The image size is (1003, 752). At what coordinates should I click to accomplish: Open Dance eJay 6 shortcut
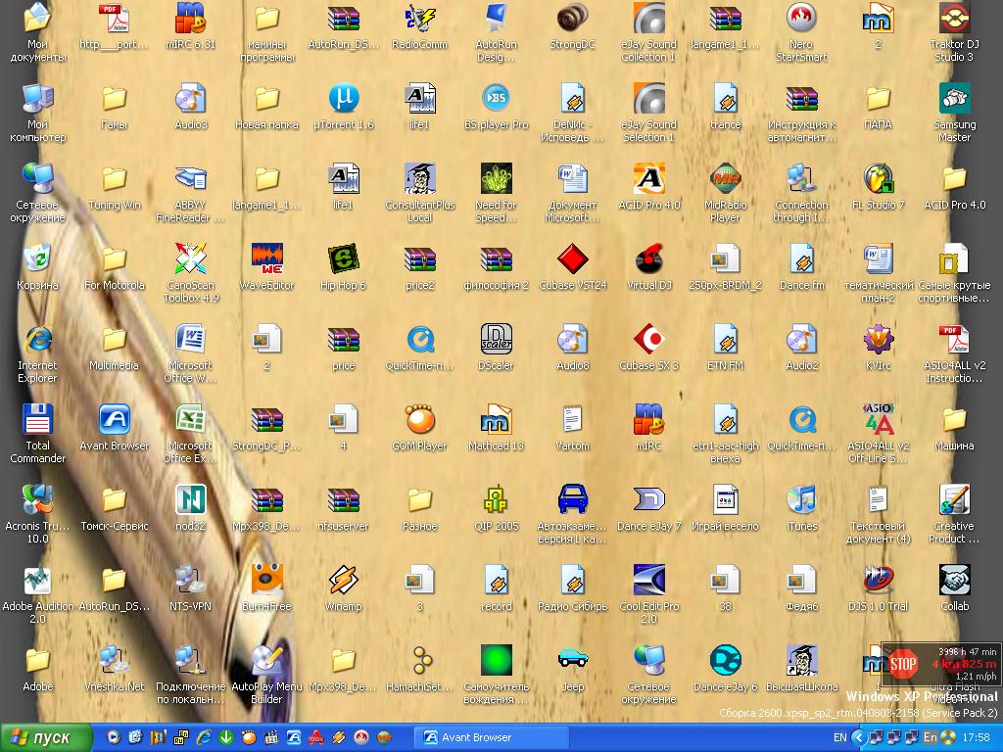point(726,661)
